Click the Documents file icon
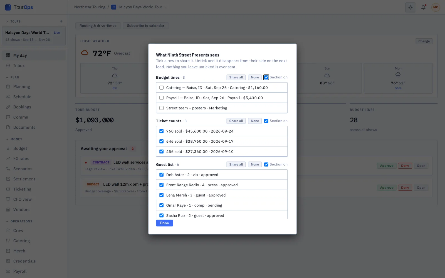This screenshot has height=278, width=445. coord(8,127)
